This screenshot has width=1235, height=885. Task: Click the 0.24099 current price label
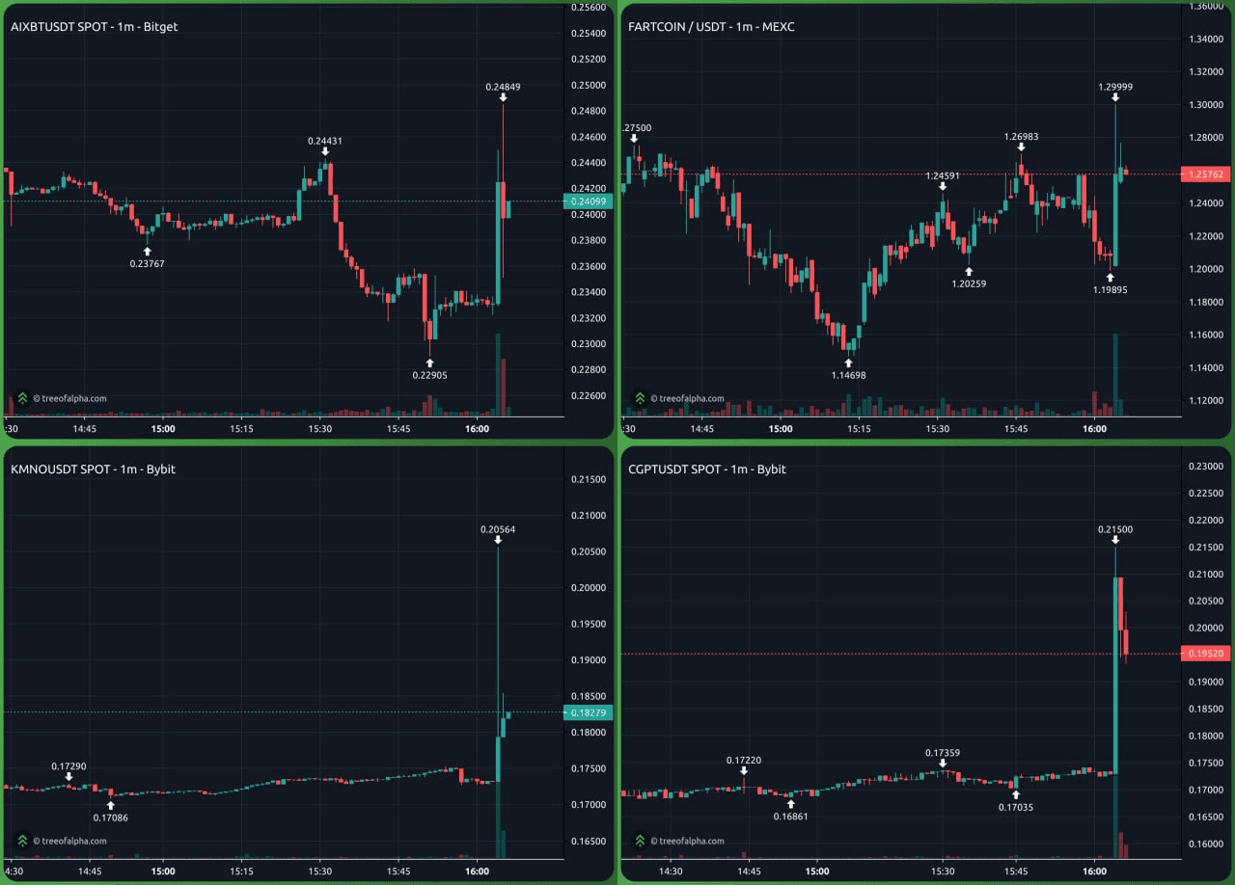click(x=588, y=201)
